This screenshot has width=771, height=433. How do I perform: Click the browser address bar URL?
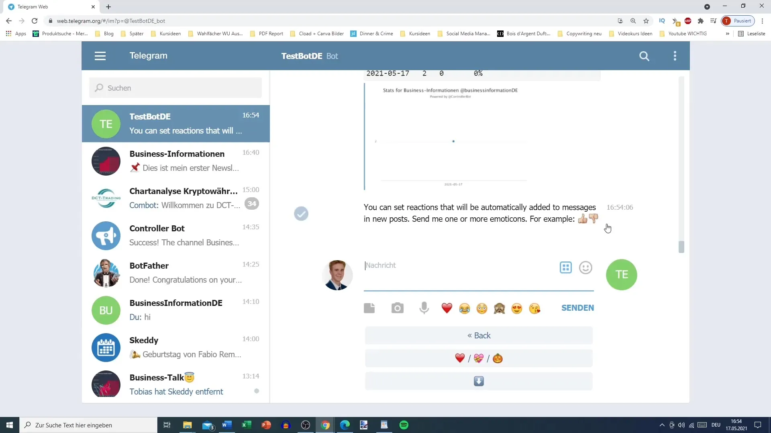point(111,21)
